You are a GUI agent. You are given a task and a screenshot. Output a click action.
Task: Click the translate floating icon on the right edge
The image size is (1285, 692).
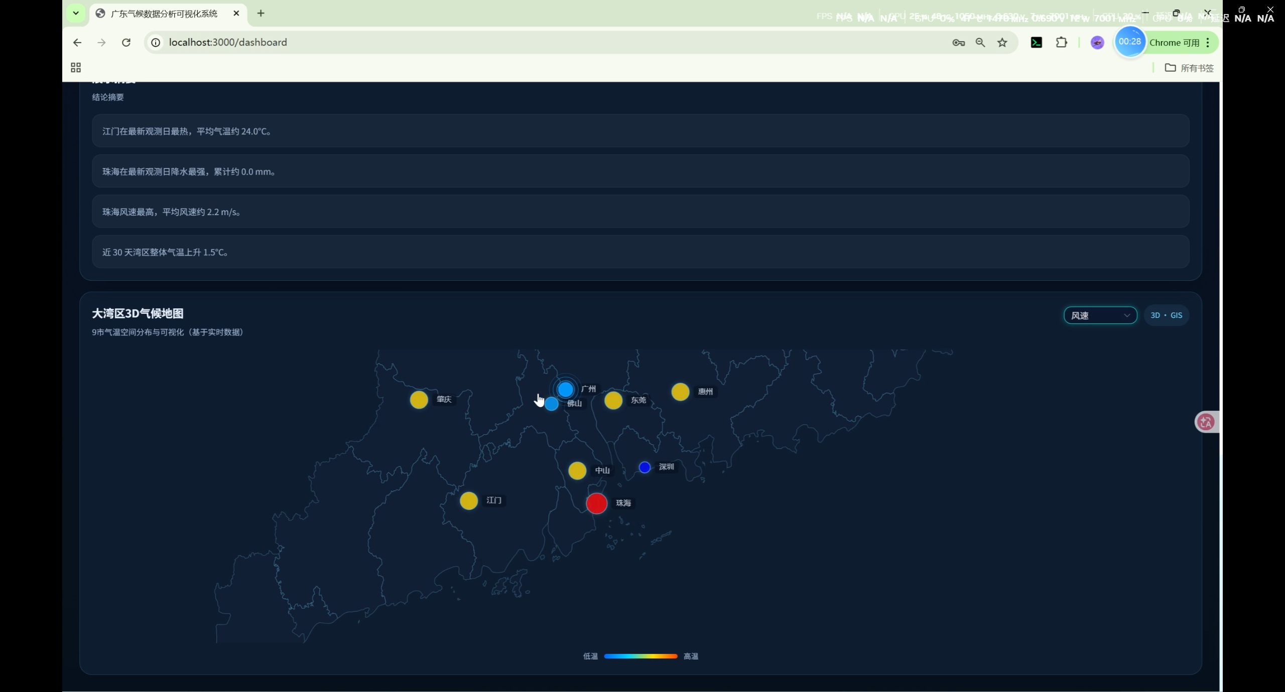coord(1206,422)
